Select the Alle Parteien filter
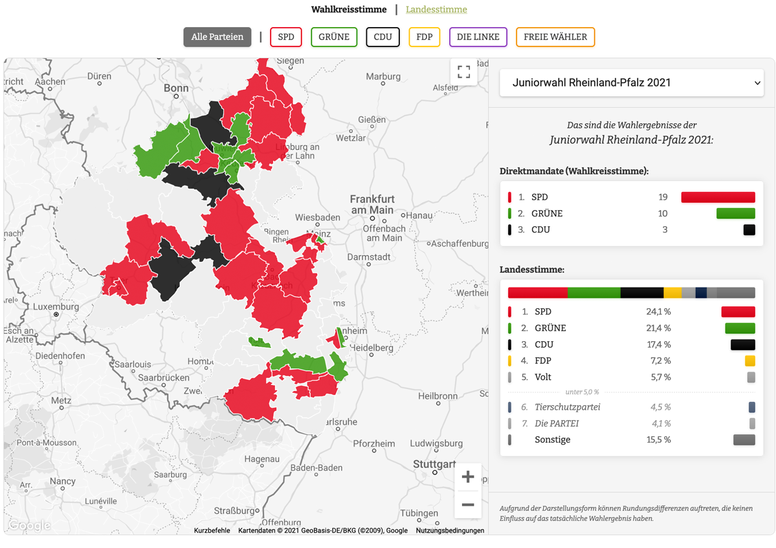 (217, 37)
